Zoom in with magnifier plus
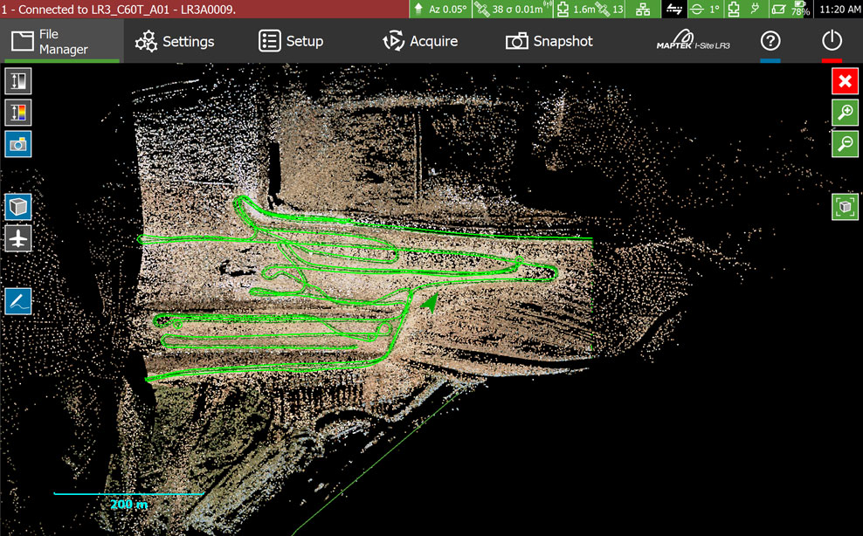The width and height of the screenshot is (863, 536). tap(845, 113)
